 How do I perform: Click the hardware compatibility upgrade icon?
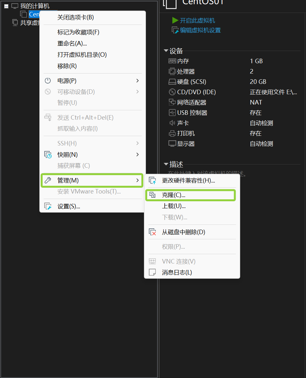pyautogui.click(x=153, y=180)
